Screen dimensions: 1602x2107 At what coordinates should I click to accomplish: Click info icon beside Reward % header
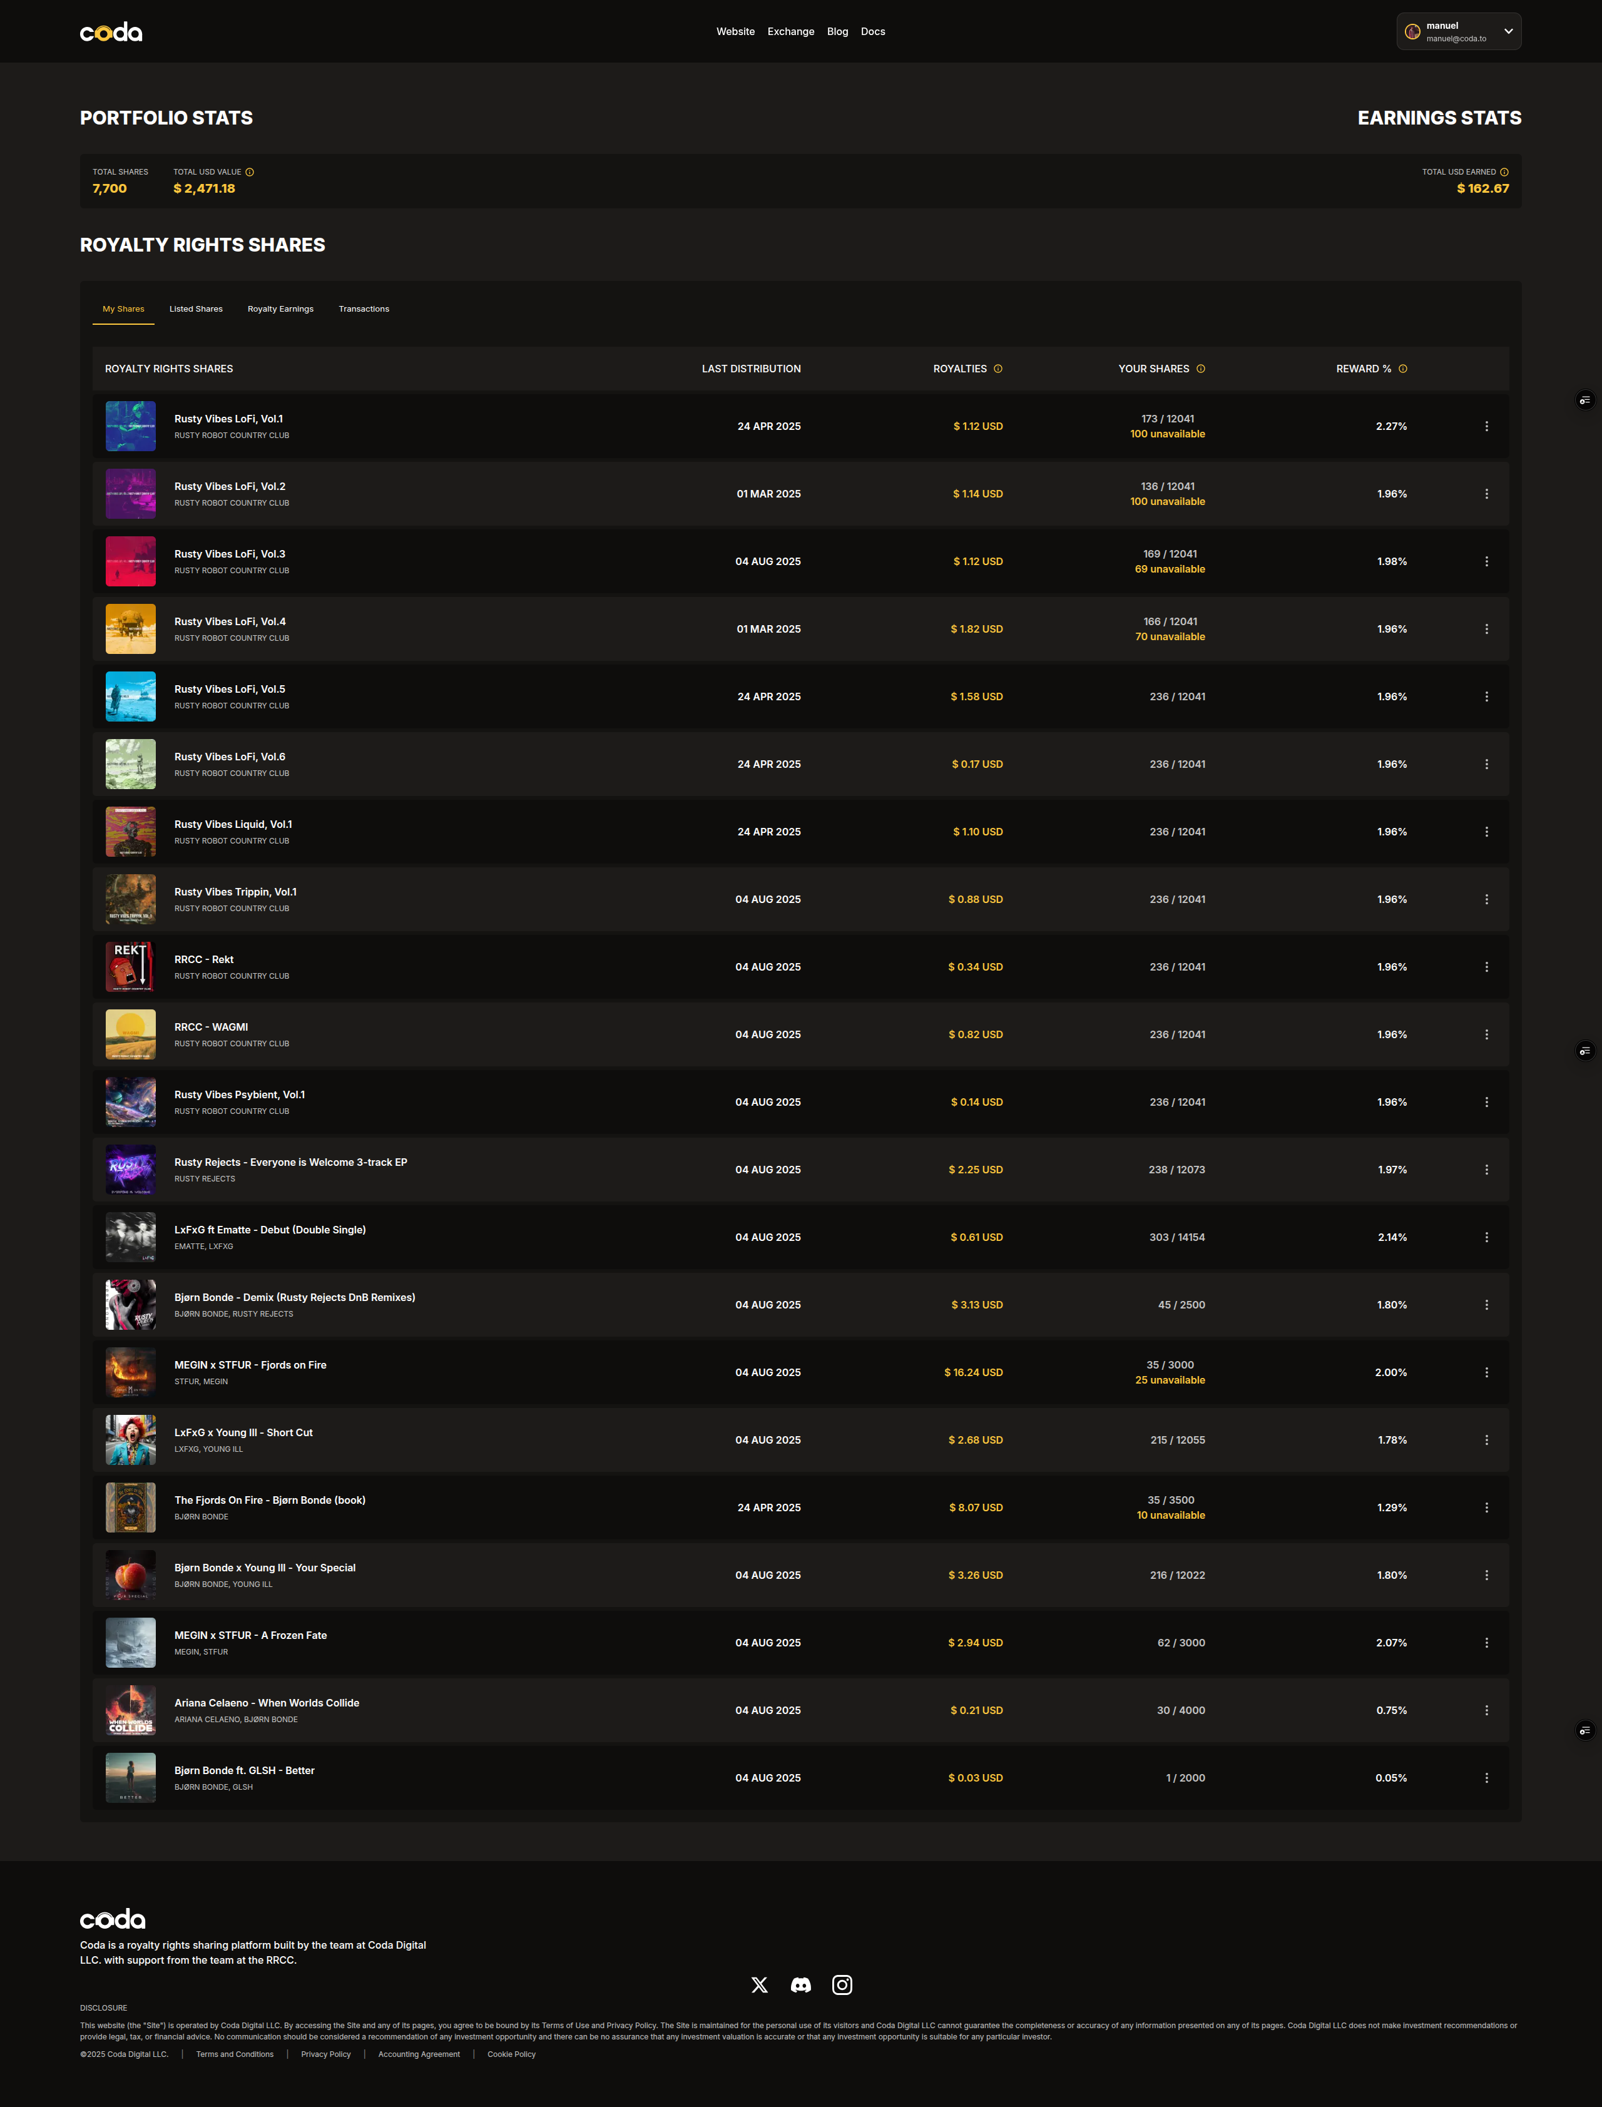coord(1403,369)
